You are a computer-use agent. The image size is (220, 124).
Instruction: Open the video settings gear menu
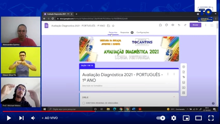[x=174, y=118]
